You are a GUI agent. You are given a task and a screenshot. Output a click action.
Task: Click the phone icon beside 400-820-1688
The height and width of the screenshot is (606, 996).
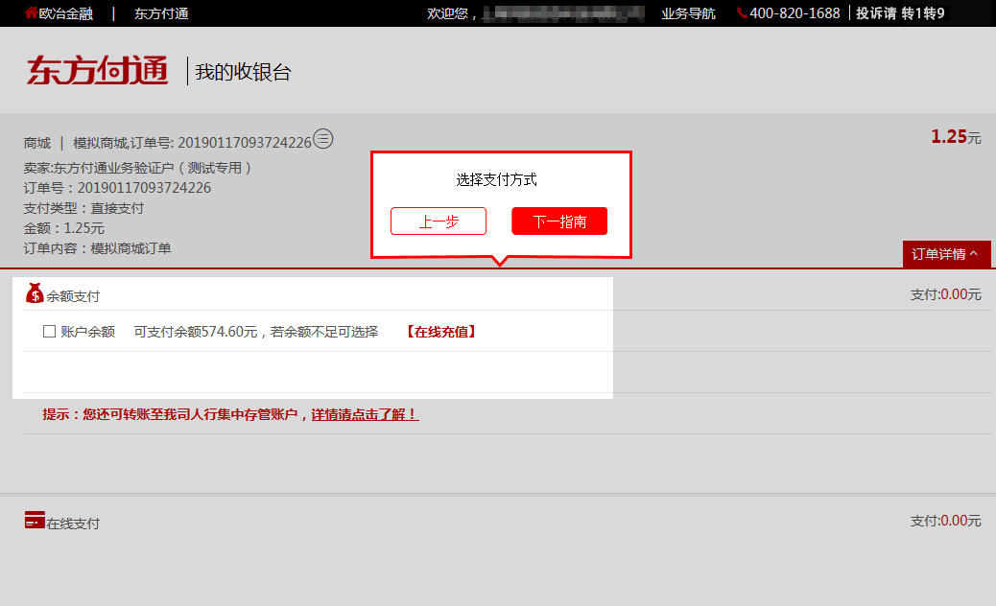click(x=742, y=12)
